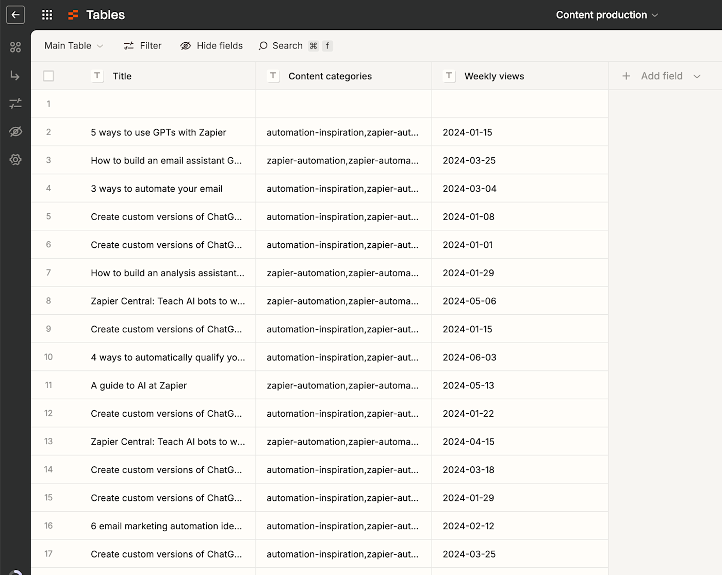Open the Content production dropdown
722x575 pixels.
pos(607,15)
